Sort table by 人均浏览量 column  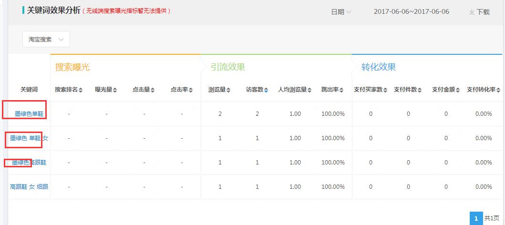tap(309, 90)
